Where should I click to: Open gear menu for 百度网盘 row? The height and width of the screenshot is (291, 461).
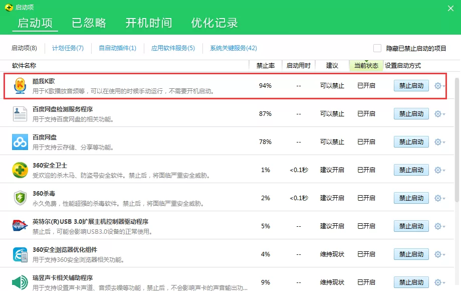(x=439, y=142)
